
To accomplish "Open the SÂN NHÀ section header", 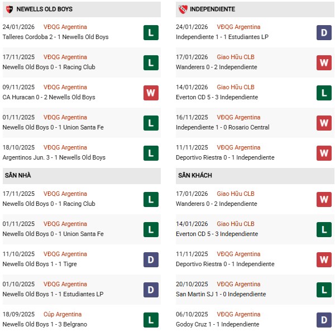I will (18, 176).
